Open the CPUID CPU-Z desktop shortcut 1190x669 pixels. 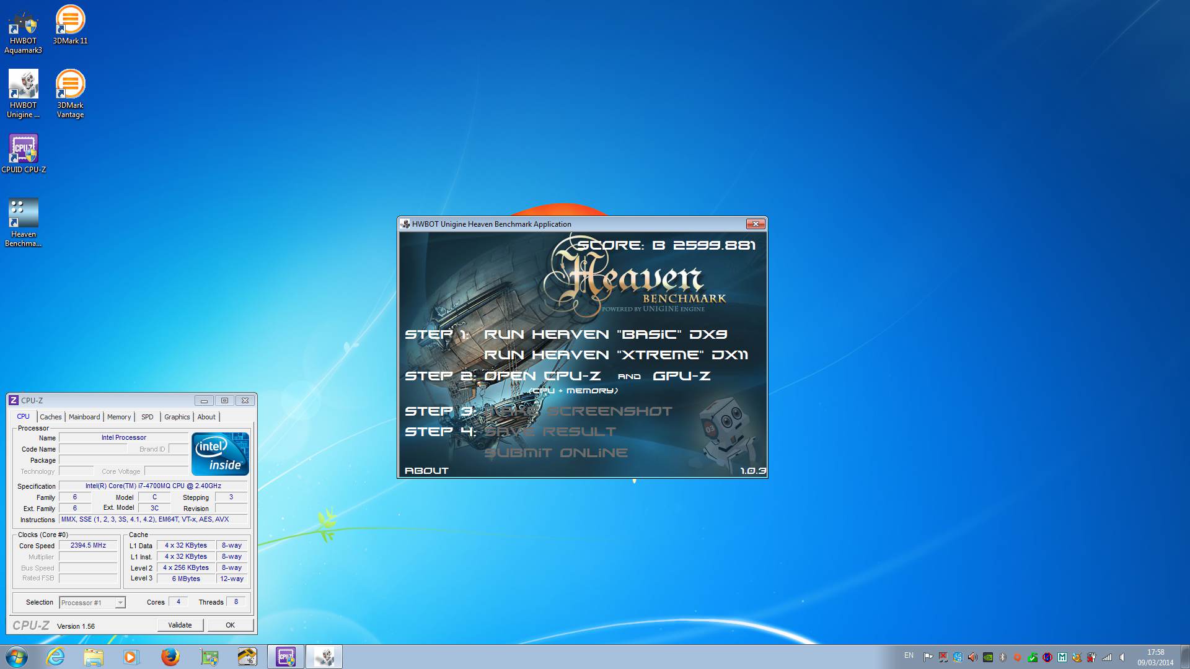[x=24, y=154]
